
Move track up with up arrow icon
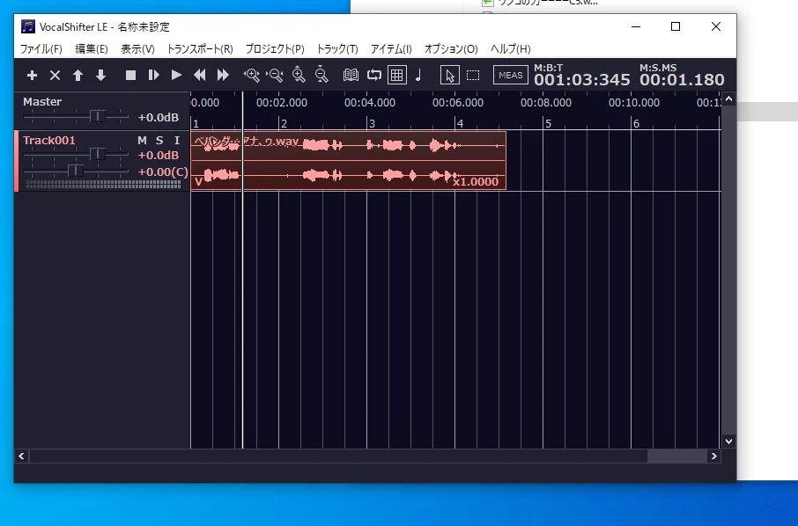[x=78, y=76]
